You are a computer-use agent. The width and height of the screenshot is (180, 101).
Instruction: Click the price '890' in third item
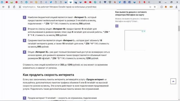coord(39,47)
